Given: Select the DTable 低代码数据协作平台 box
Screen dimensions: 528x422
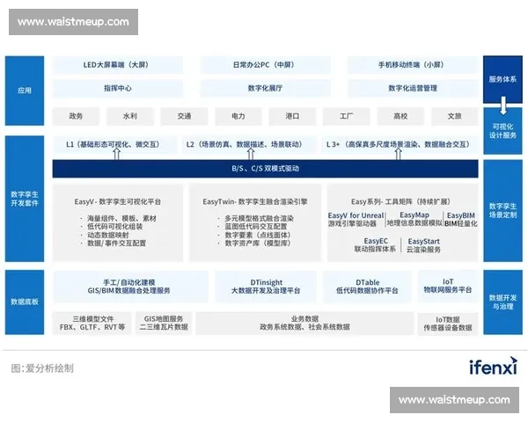Looking at the screenshot, I should pos(367,287).
